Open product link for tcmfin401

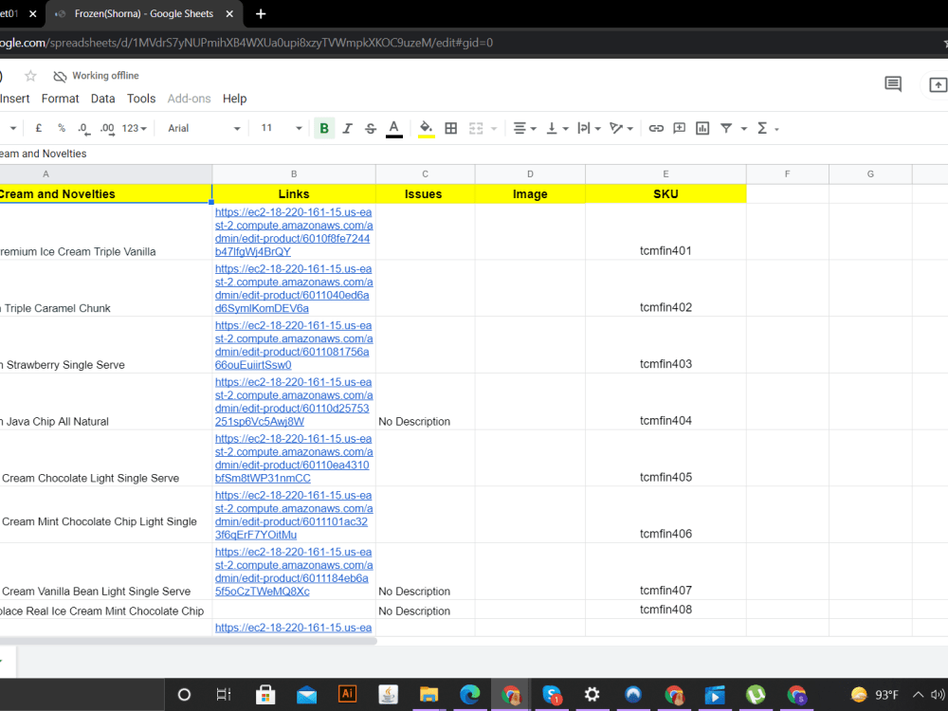[294, 231]
